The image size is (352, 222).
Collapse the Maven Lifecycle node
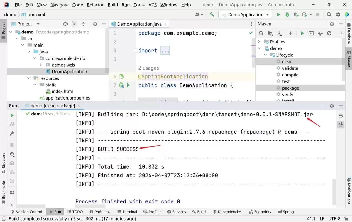coord(265,55)
